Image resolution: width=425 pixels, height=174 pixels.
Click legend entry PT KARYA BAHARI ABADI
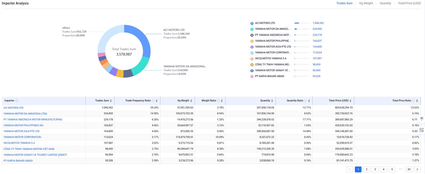click(270, 76)
